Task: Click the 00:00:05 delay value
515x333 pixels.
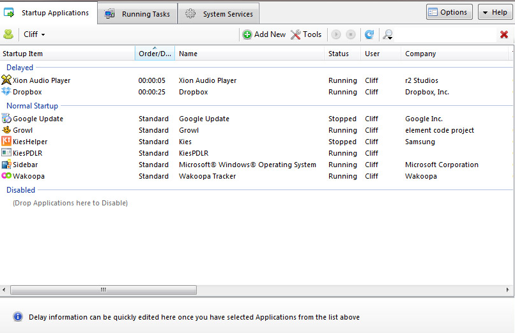Action: [x=151, y=80]
